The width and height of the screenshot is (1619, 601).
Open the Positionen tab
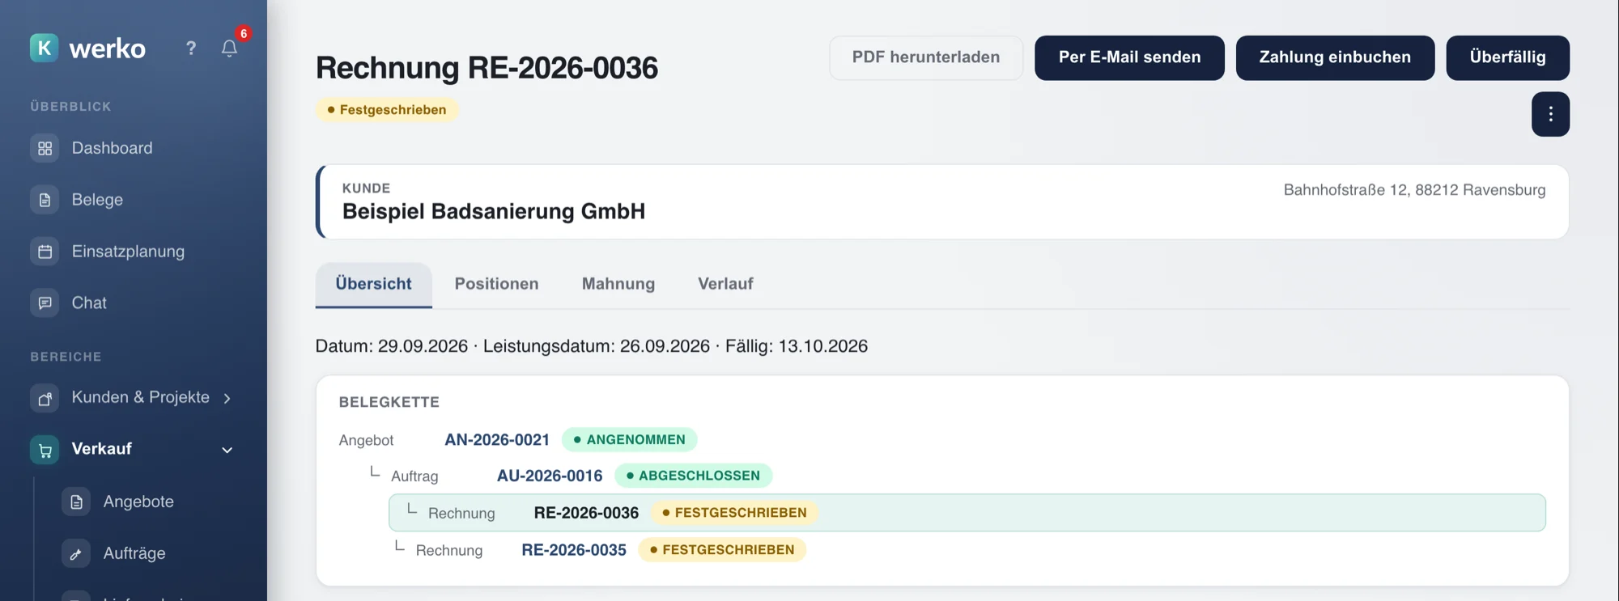coord(496,284)
